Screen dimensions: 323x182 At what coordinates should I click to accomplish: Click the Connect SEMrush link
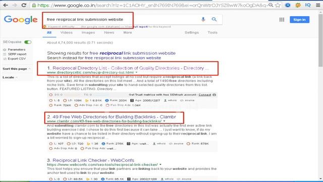point(205,95)
